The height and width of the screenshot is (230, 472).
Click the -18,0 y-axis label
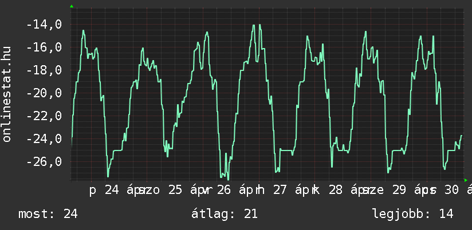point(44,70)
